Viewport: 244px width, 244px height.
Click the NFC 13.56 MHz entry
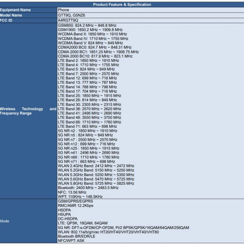click(x=72, y=192)
